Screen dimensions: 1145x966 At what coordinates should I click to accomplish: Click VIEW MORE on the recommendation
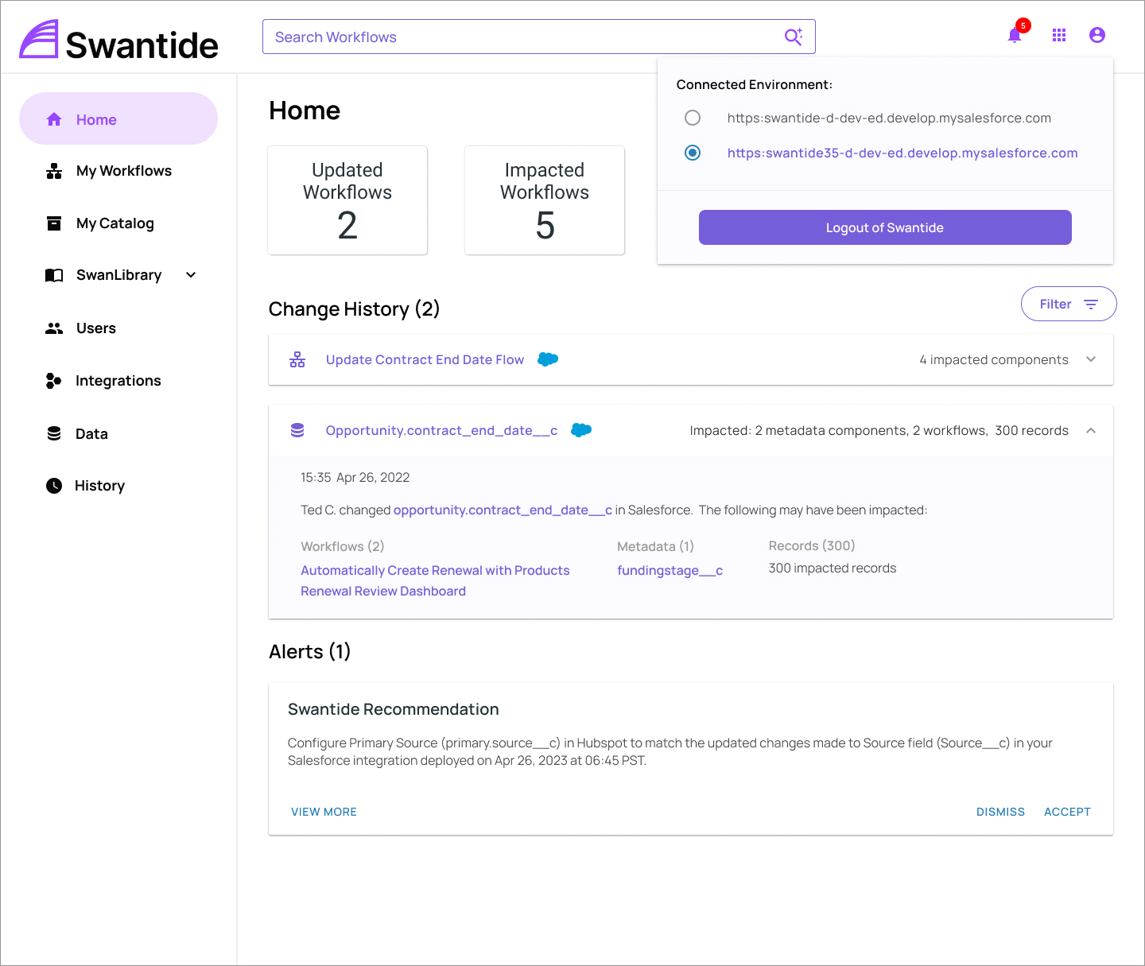point(324,812)
